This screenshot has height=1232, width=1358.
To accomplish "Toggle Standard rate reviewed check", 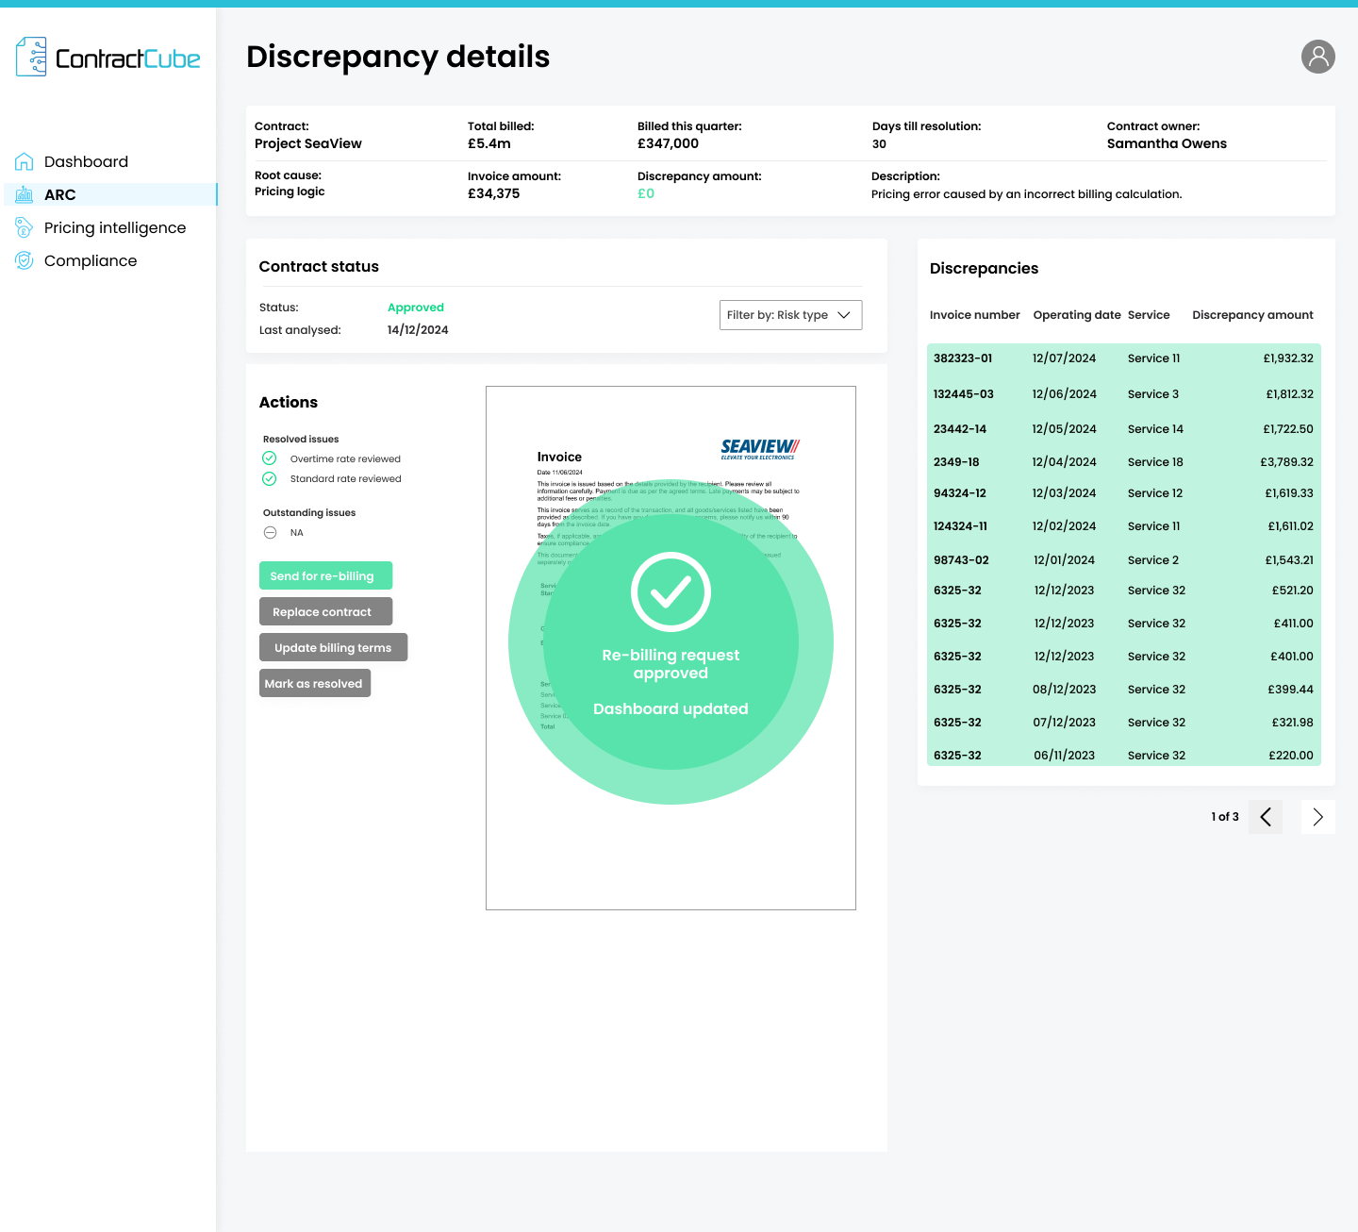I will click(270, 478).
